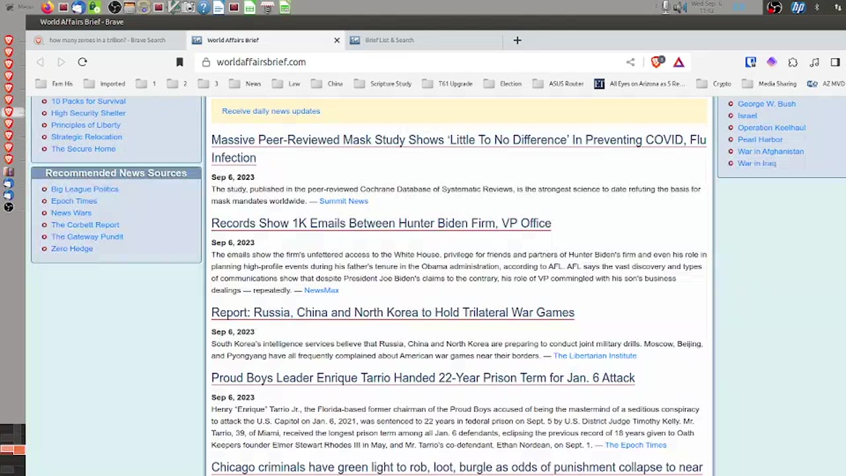846x476 pixels.
Task: Open the Election bookmarks folder
Action: pos(502,84)
